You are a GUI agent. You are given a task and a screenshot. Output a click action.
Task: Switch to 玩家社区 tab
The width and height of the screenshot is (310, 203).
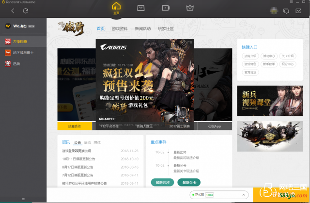coord(166,29)
